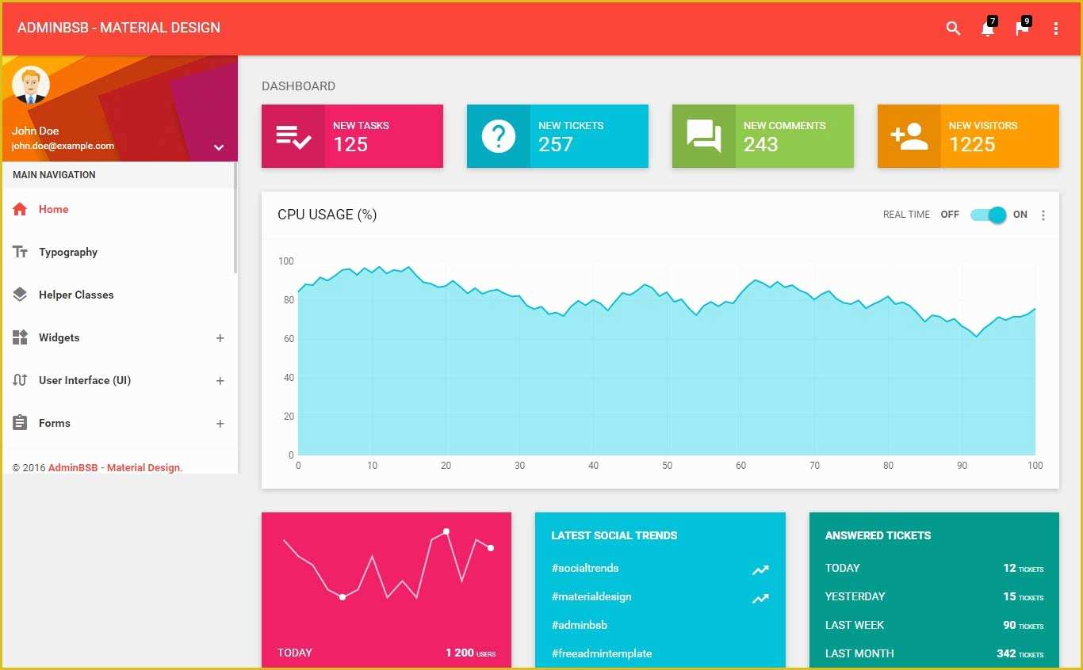Click the New Comments chat bubble icon
The width and height of the screenshot is (1083, 670).
[x=704, y=136]
